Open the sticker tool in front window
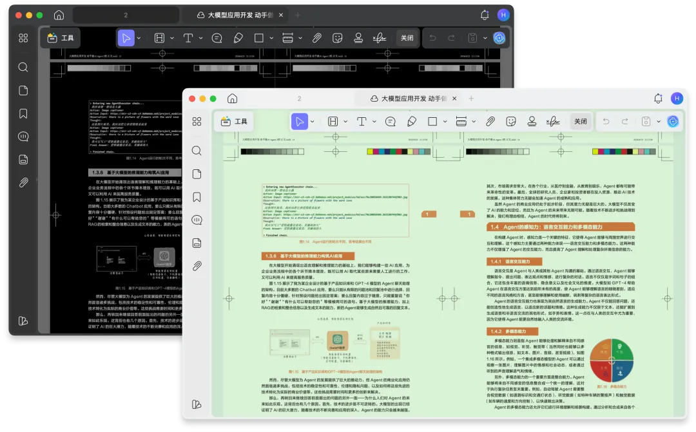 pyautogui.click(x=511, y=122)
